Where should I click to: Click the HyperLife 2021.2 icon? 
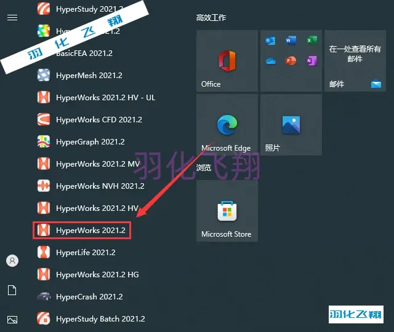[44, 252]
